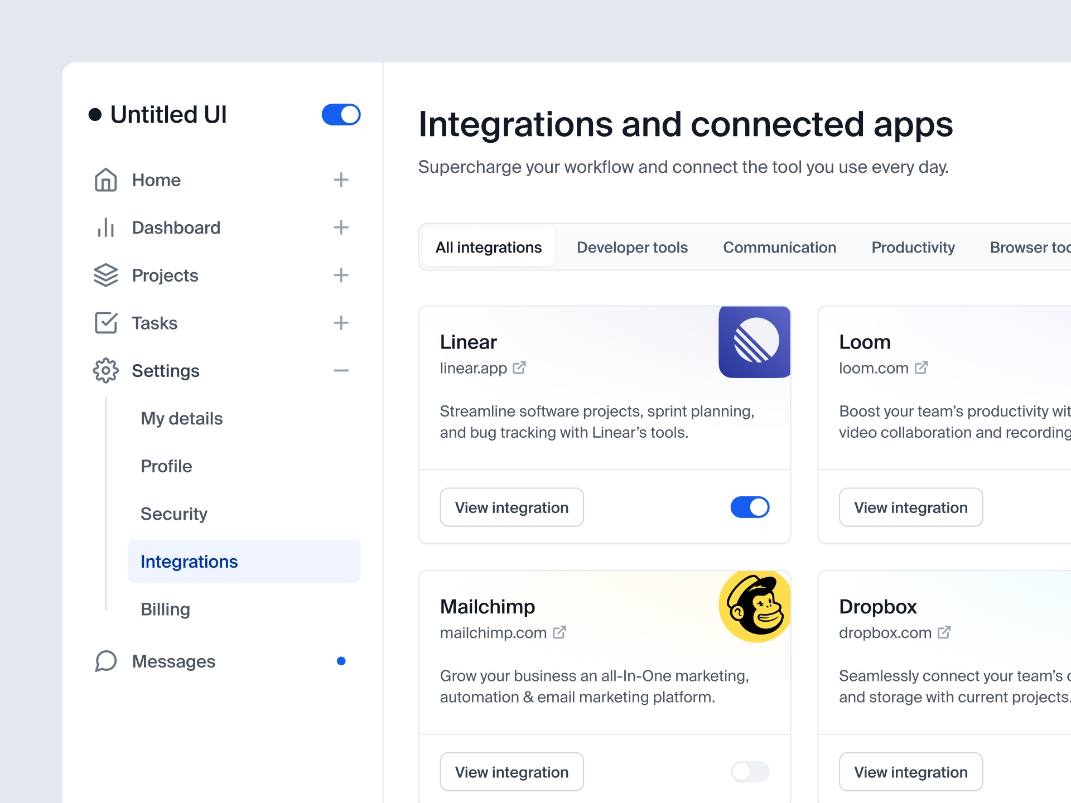Viewport: 1071px width, 803px height.
Task: Click the Mailchimp monkey logo
Action: pos(754,606)
